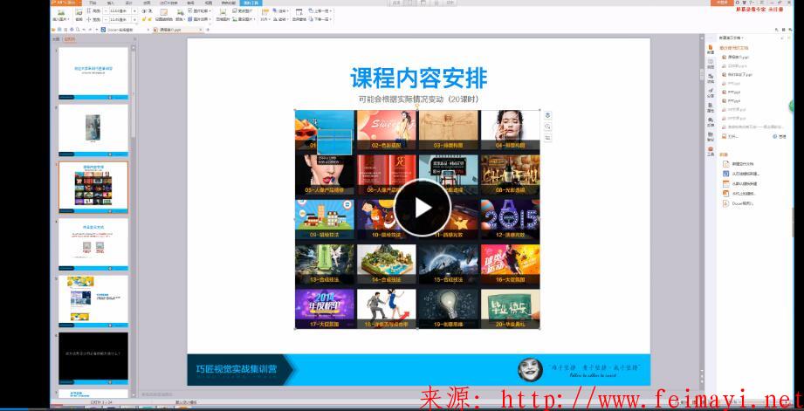Select the Crop (裁剪) tool
804x411 pixels.
coord(79,15)
